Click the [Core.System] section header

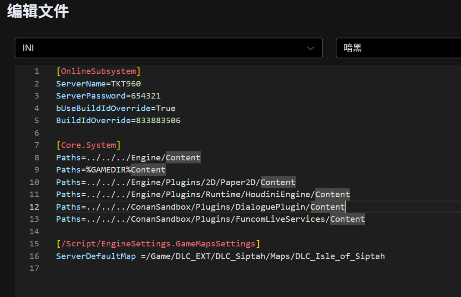coord(88,145)
